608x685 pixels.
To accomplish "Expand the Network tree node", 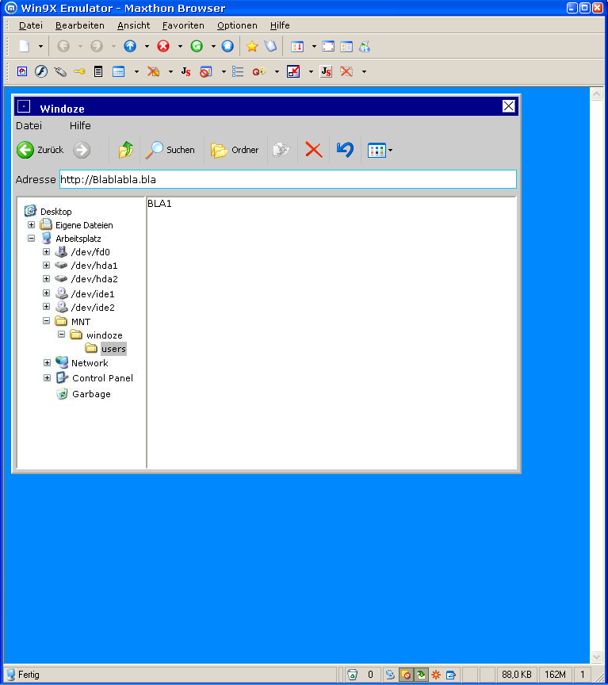I will (48, 362).
